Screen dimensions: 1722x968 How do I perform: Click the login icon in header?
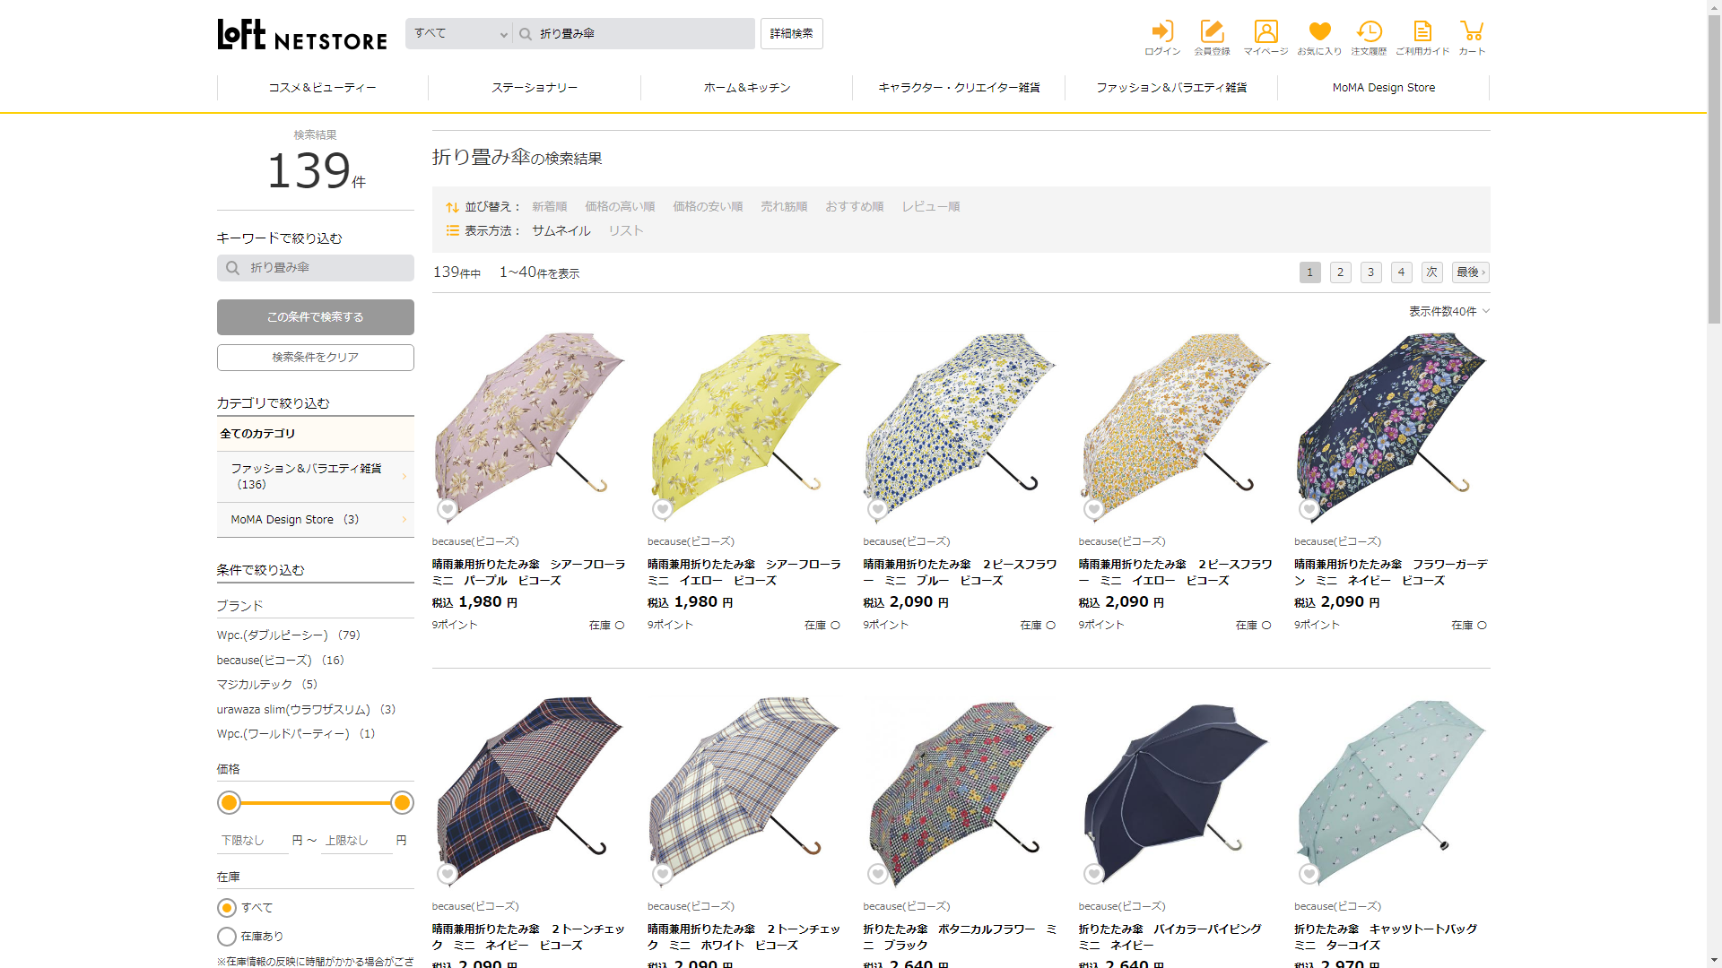tap(1162, 32)
